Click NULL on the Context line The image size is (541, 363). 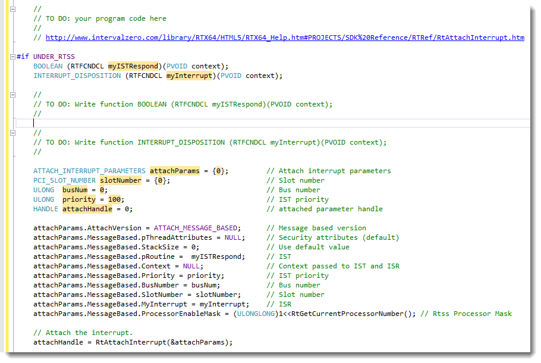click(x=191, y=266)
